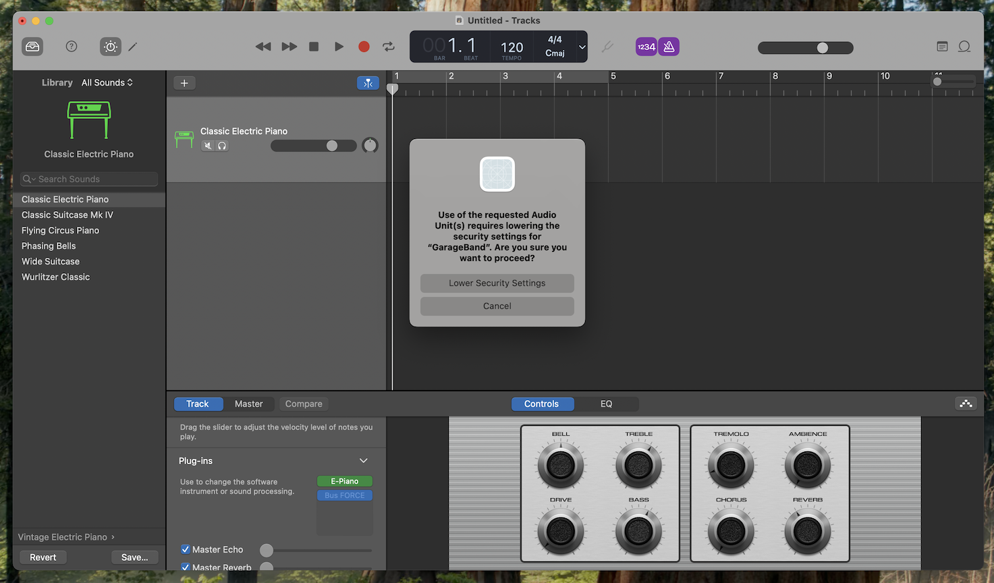Click the track's electric piano icon
This screenshot has width=994, height=583.
pyautogui.click(x=184, y=140)
